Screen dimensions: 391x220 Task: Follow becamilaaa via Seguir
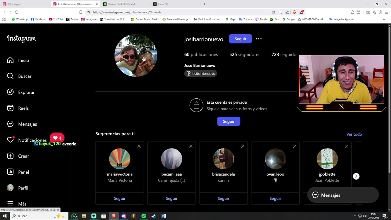(x=172, y=198)
